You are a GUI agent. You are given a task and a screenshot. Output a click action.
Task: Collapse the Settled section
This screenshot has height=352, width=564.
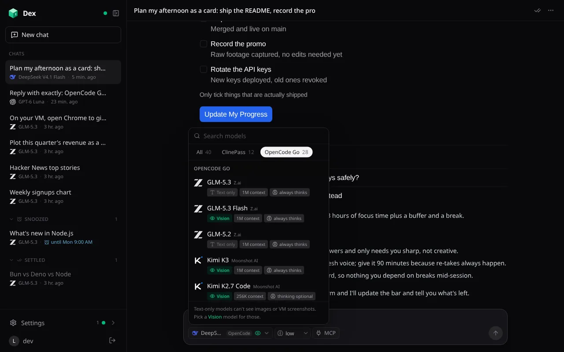click(x=11, y=260)
